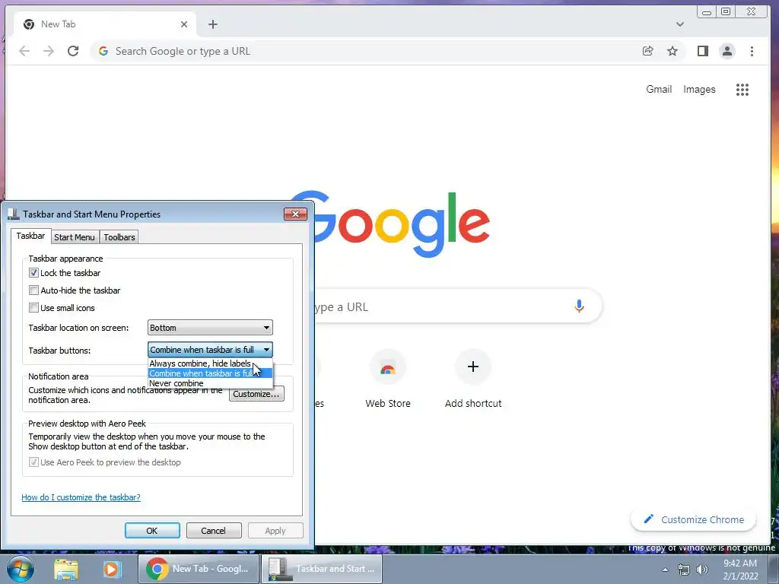Open the Google apps grid
This screenshot has height=584, width=779.
[x=742, y=90]
